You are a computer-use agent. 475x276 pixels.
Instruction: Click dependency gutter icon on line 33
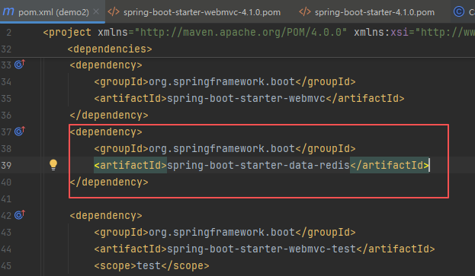tap(20, 65)
